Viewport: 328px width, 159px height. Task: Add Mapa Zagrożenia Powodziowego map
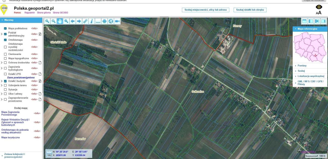pos(10,113)
